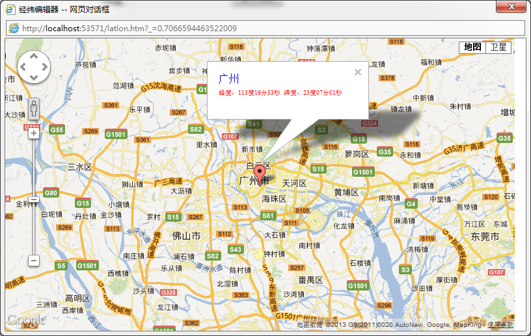Click the zoom slider handle
531x336 pixels.
[x=34, y=200]
